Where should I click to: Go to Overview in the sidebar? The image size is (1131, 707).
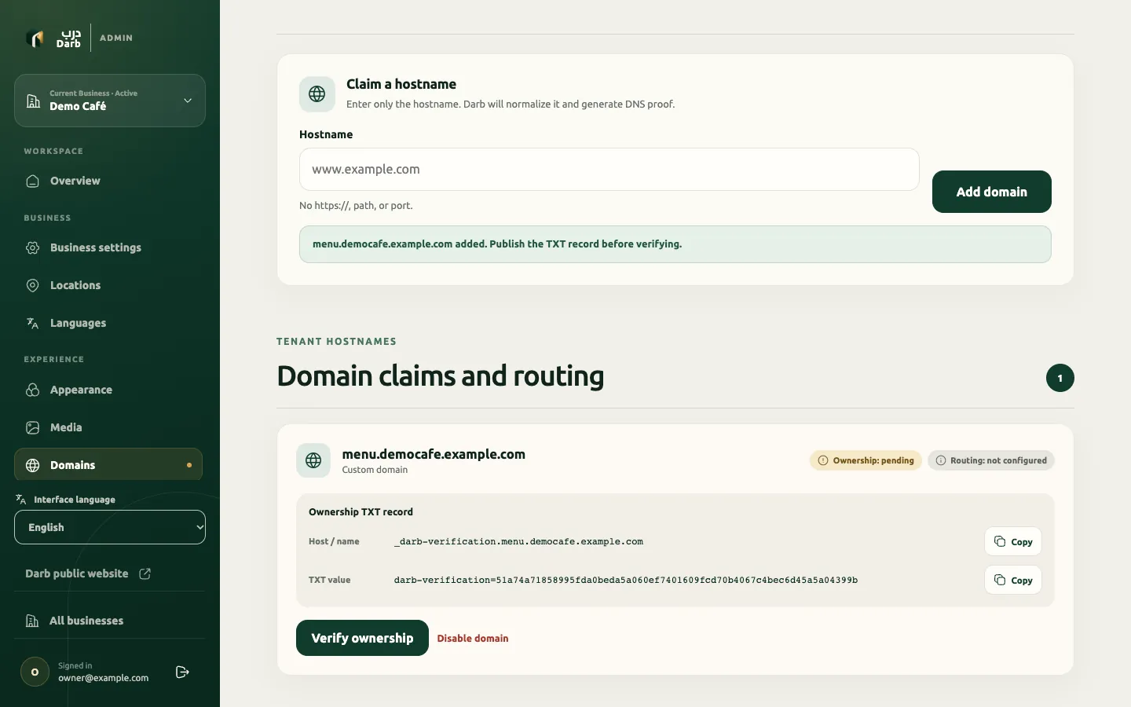[109, 181]
